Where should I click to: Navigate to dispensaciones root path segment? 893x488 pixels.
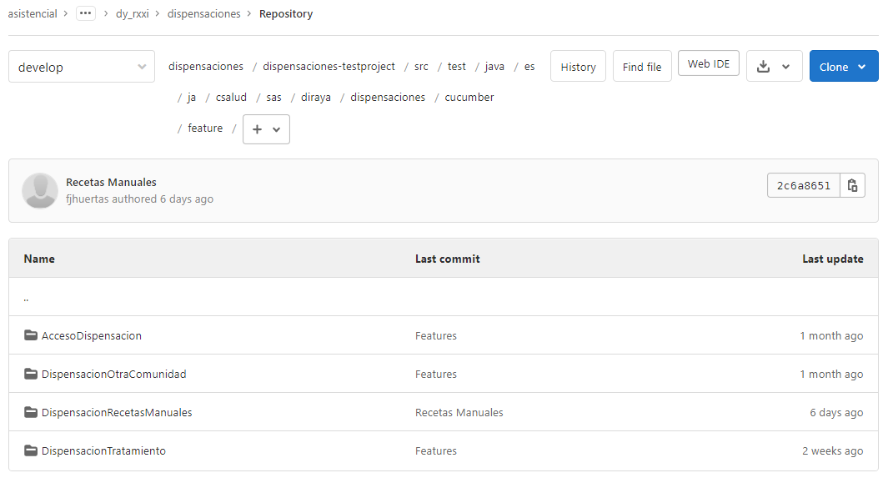[x=206, y=66]
